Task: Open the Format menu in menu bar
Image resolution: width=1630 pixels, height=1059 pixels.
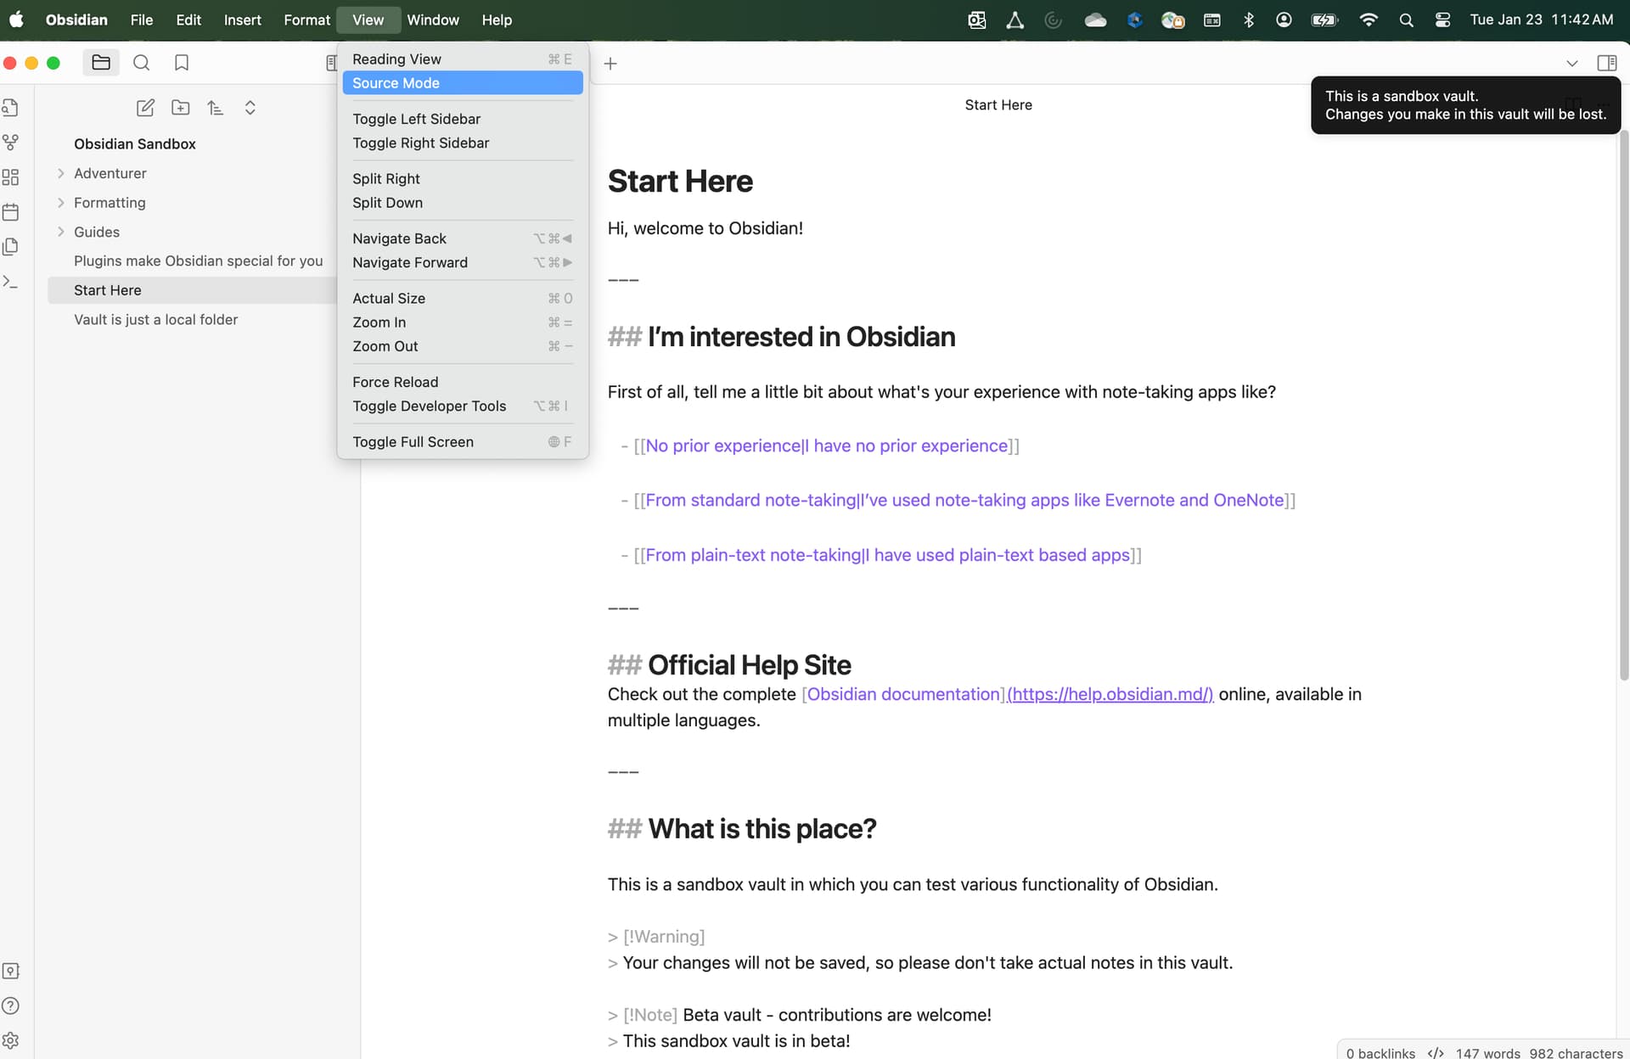Action: (x=306, y=20)
